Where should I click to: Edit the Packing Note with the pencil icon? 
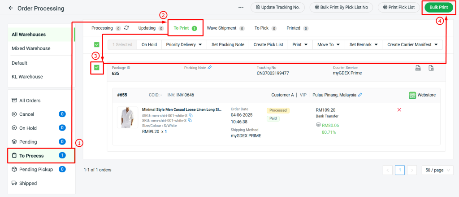209,67
